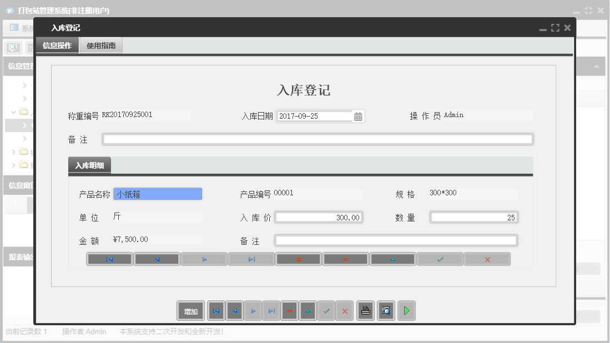Add detail line with red plus icon

[x=298, y=259]
